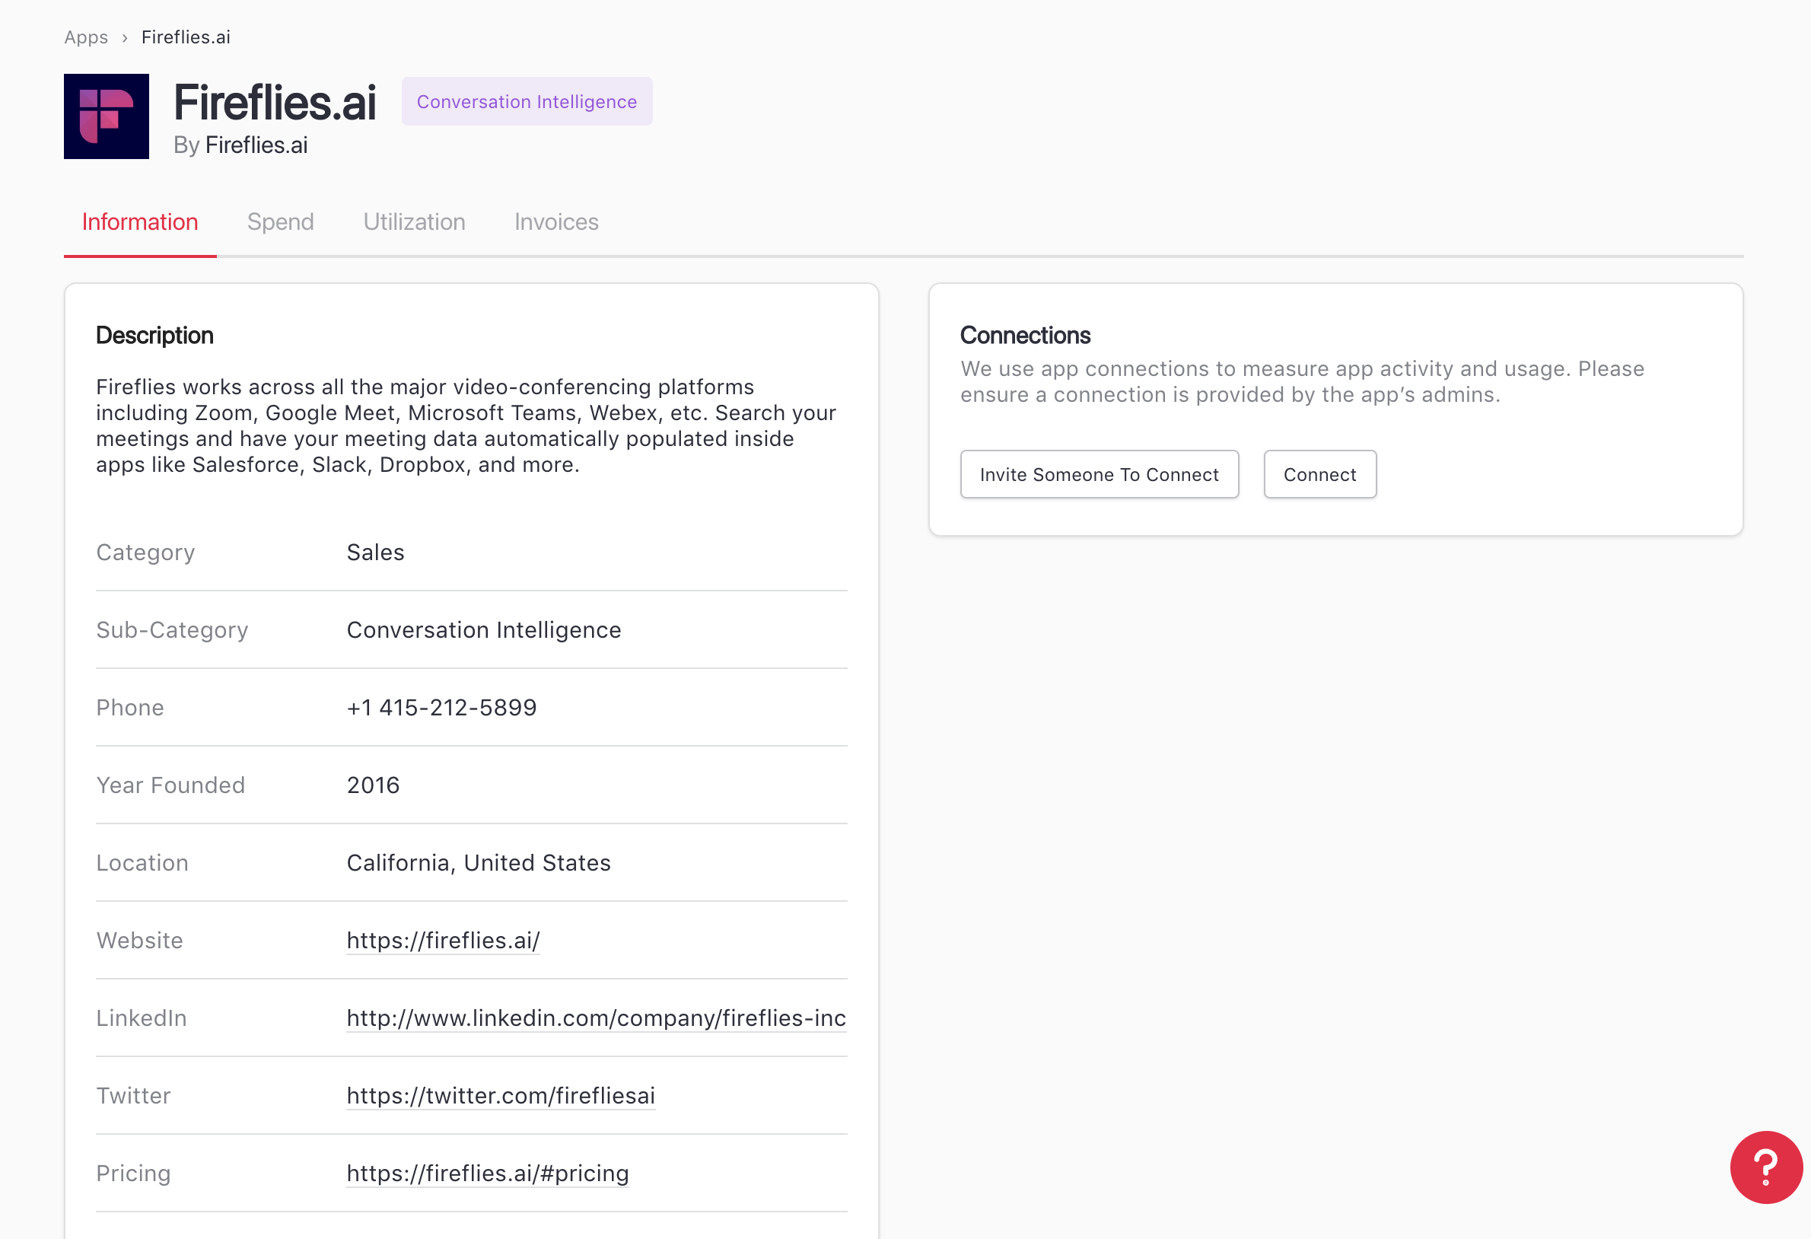Click the Fireflies.ai app logo
The width and height of the screenshot is (1811, 1239).
tap(106, 116)
